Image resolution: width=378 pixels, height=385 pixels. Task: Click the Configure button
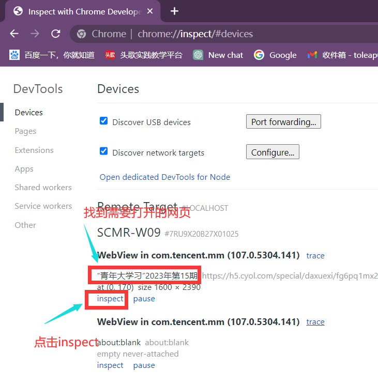point(273,152)
